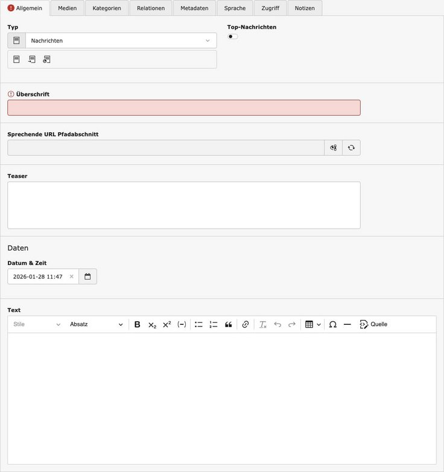Screen dimensions: 444x472
Task: Recalculate the URL path segment
Action: click(x=351, y=147)
